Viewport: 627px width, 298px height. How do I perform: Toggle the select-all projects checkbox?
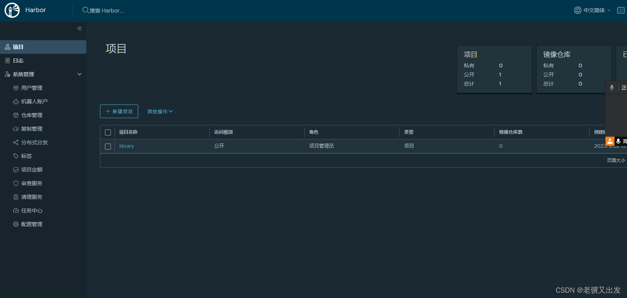tap(108, 133)
